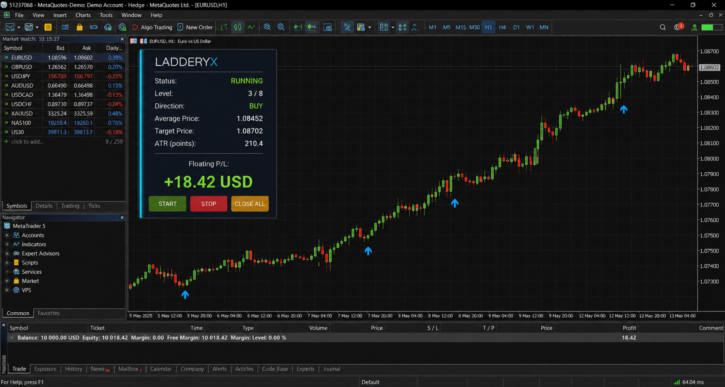
Task: Switch chart to line chart style
Action: (x=252, y=27)
